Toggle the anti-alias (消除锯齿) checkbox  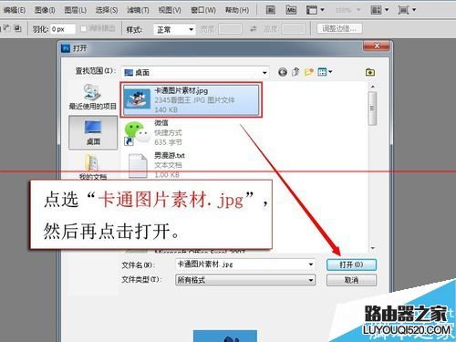pos(83,28)
